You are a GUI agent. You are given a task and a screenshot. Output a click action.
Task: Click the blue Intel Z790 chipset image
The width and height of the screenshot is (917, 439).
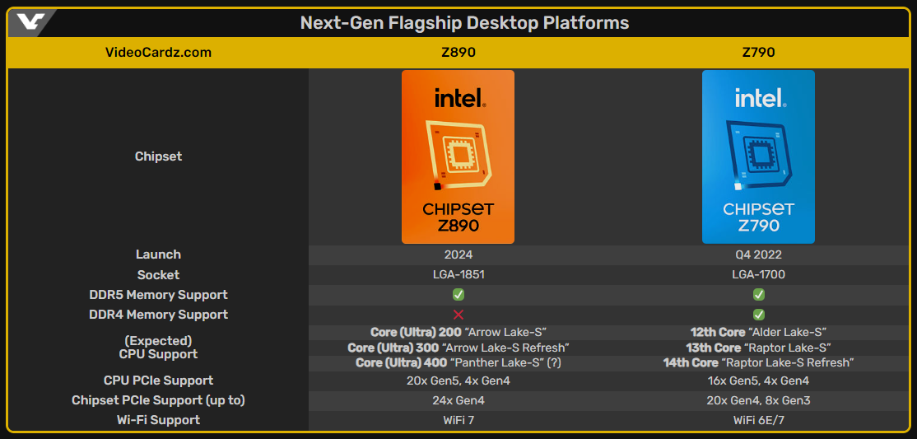click(758, 156)
